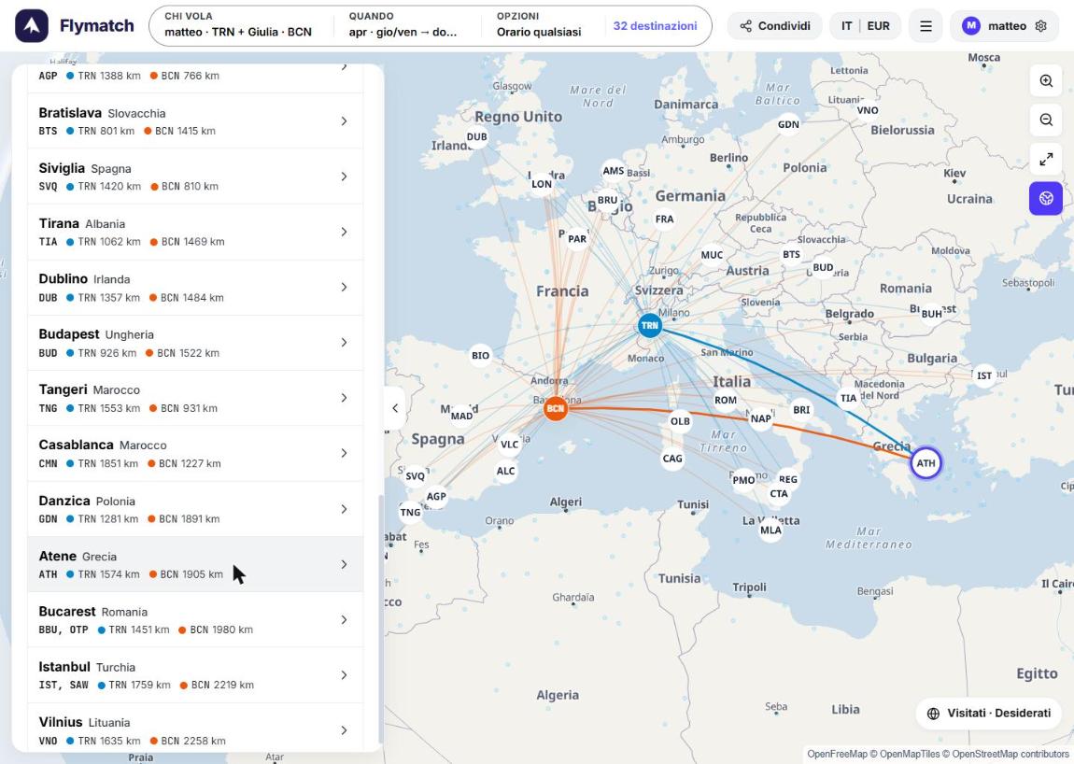Click the BRI airport marker

click(x=801, y=410)
